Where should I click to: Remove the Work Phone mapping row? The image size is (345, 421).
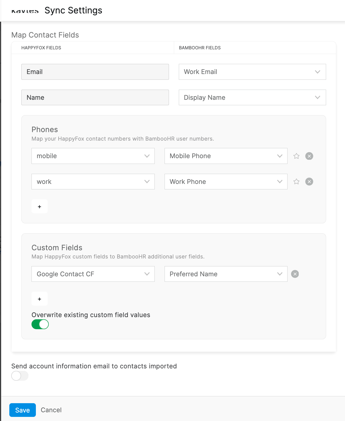(x=309, y=181)
